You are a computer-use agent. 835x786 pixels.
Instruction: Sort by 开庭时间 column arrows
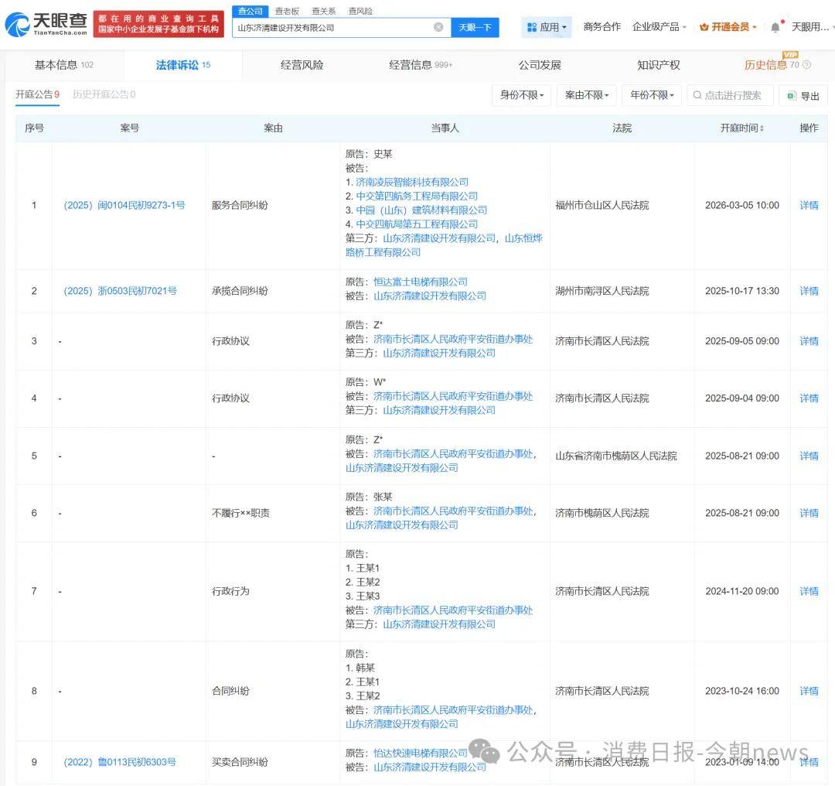point(762,128)
